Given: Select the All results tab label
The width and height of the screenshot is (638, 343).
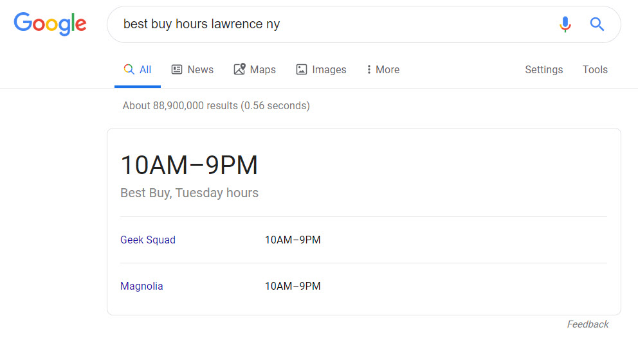Looking at the screenshot, I should [145, 69].
